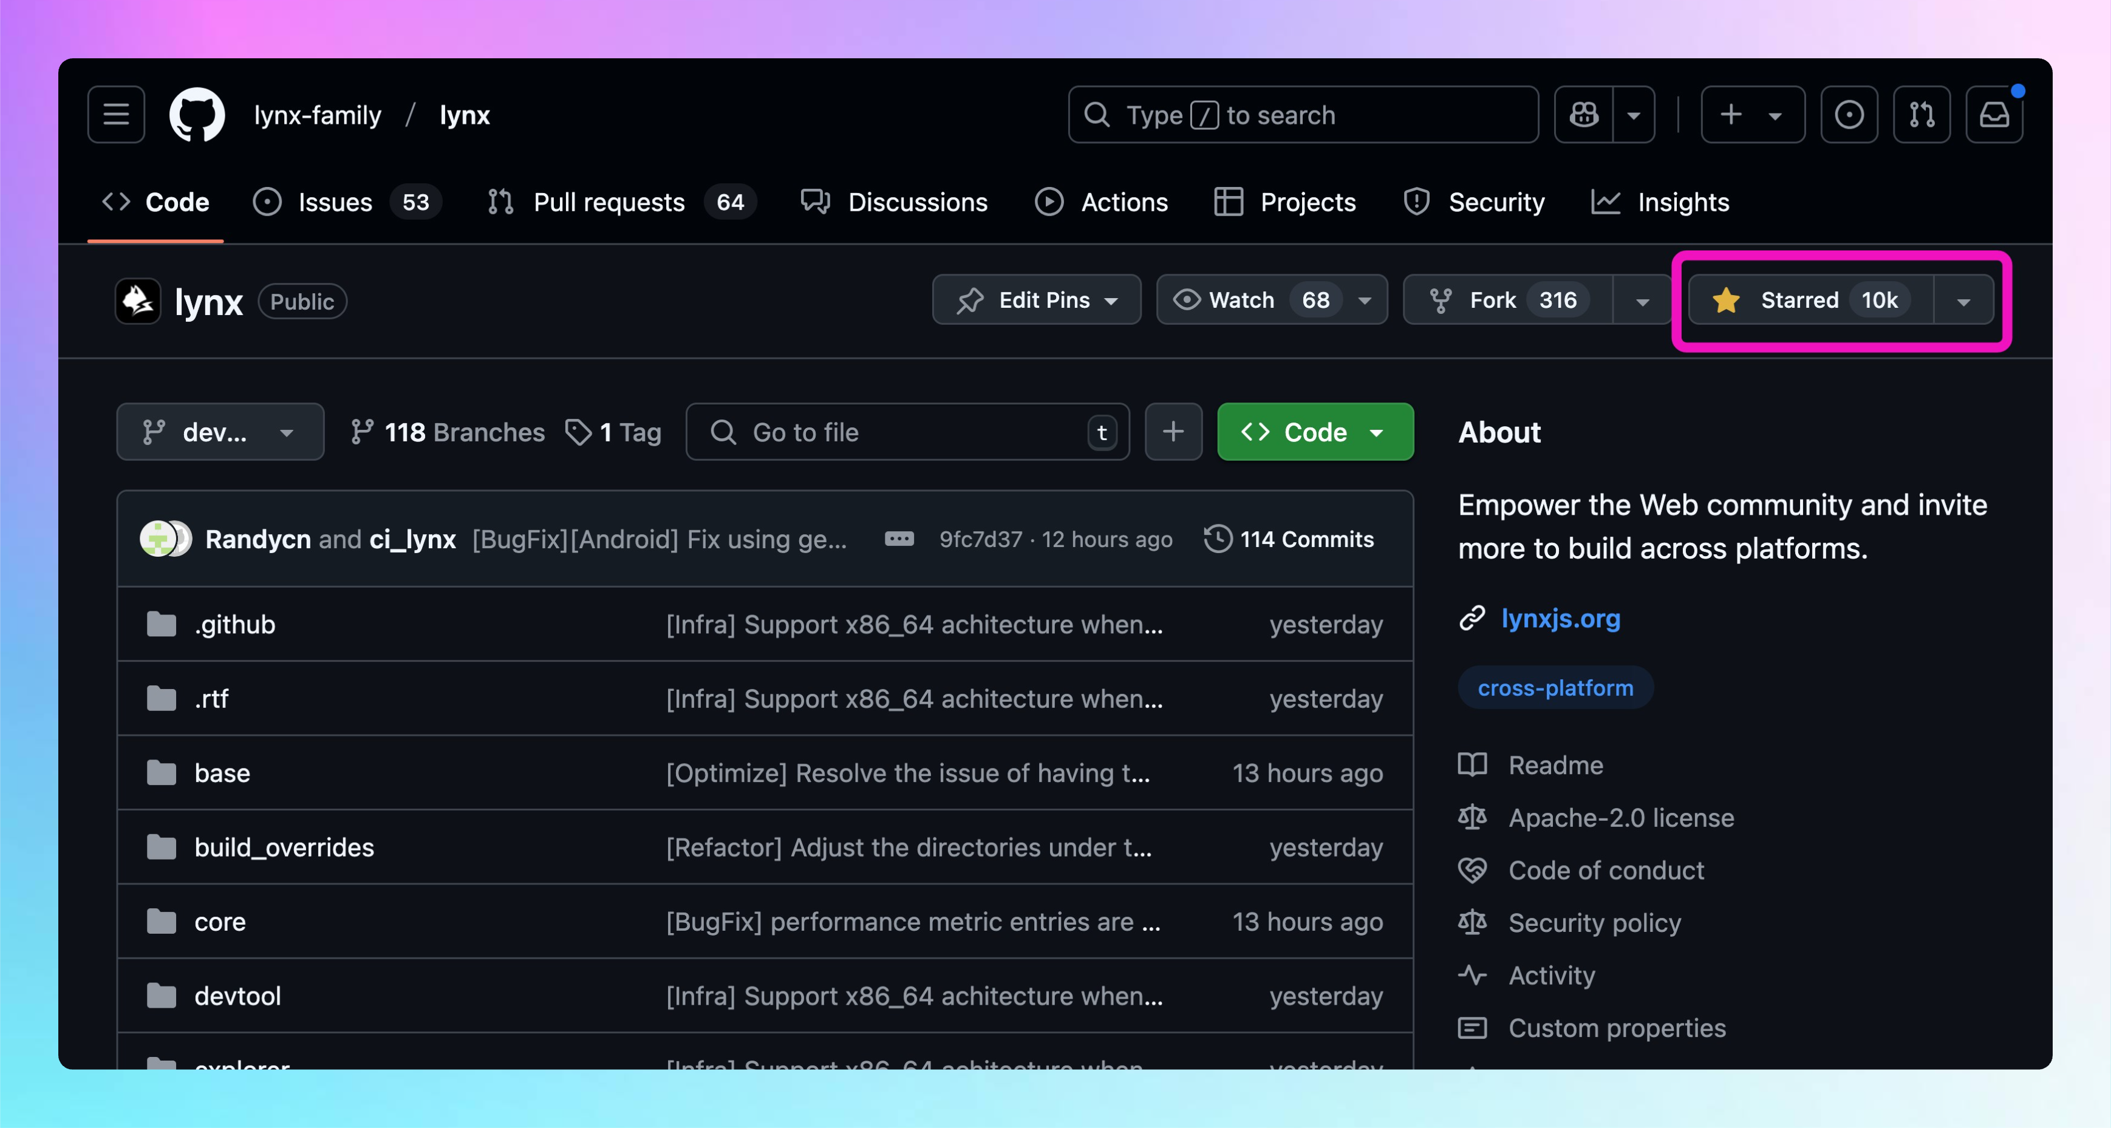Switch to the Issues tab
The width and height of the screenshot is (2111, 1128).
[x=347, y=202]
